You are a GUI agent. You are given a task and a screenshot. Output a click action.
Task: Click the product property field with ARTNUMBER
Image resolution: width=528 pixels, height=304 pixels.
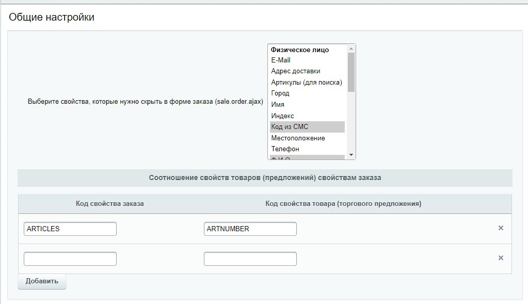point(250,229)
